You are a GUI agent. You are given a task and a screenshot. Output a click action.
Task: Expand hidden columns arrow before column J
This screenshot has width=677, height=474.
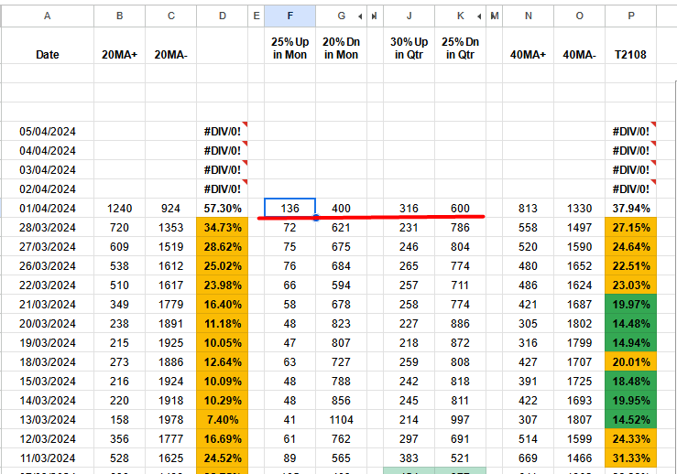click(375, 16)
